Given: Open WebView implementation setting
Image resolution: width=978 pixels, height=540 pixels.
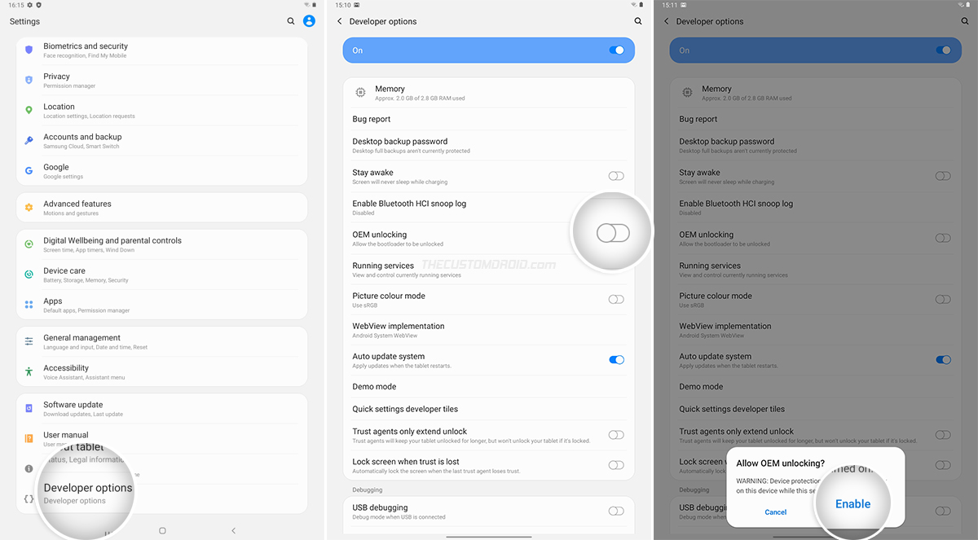Looking at the screenshot, I should click(x=489, y=330).
